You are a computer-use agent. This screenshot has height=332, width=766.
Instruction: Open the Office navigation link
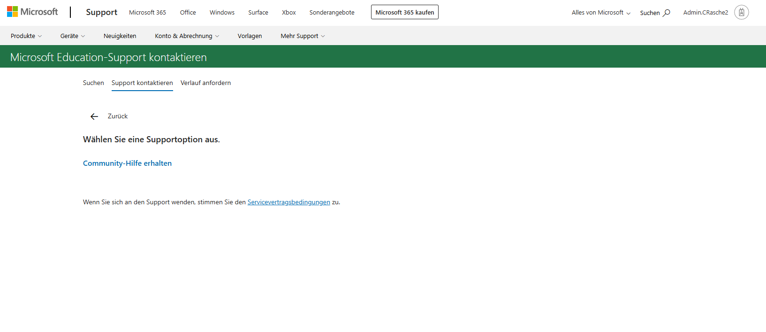[x=188, y=13]
